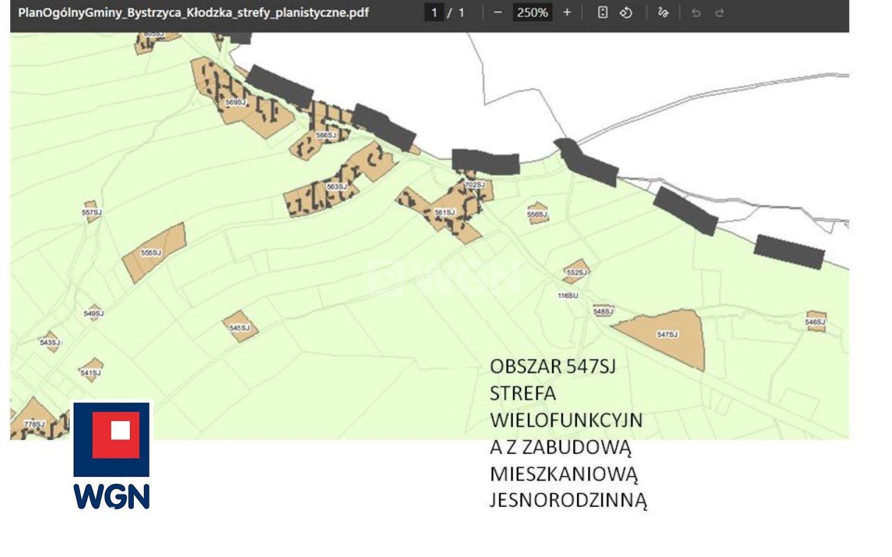
Task: Undo the last annotation action
Action: coord(696,12)
